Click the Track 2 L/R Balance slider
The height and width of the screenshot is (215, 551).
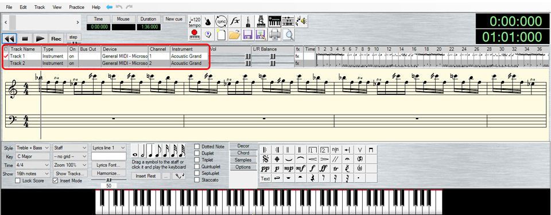273,63
